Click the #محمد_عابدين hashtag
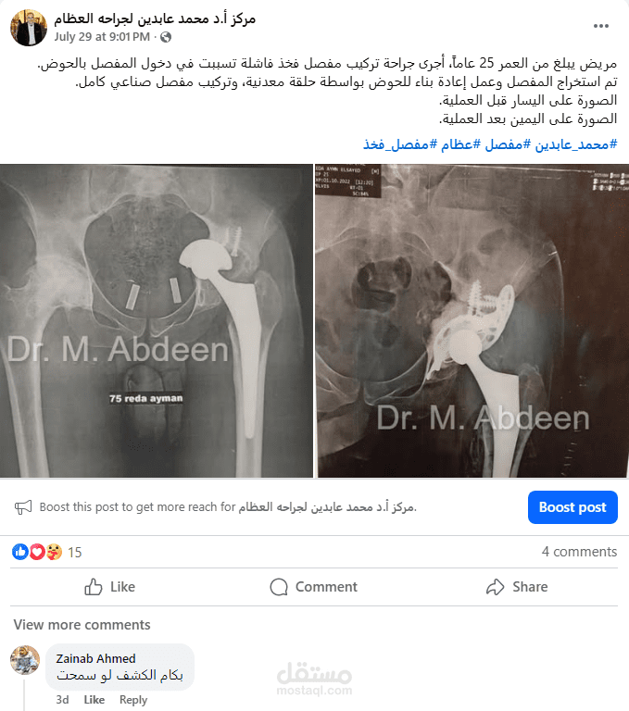629x711 pixels. point(576,144)
